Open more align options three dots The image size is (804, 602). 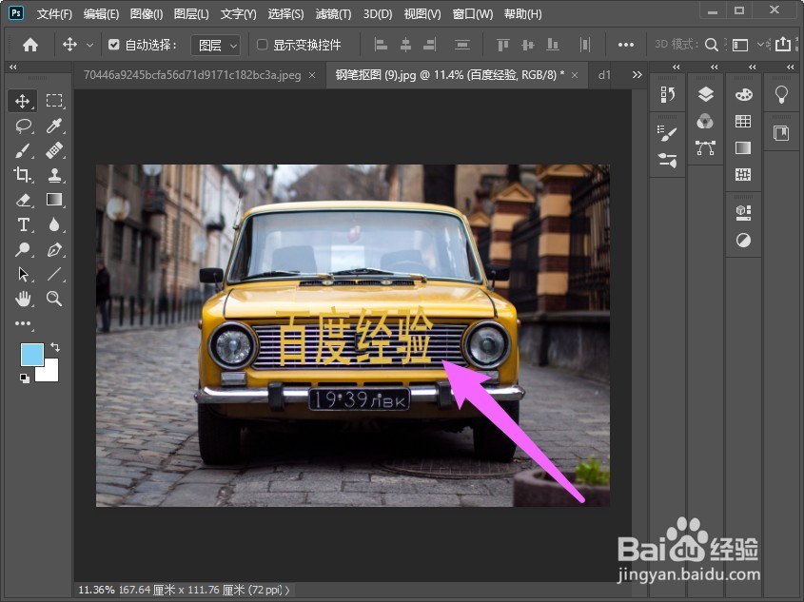point(625,45)
